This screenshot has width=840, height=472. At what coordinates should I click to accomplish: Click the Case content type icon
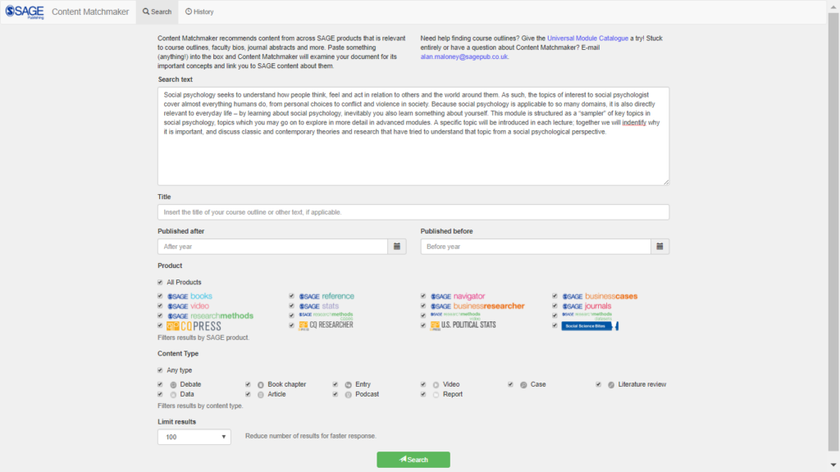click(523, 385)
